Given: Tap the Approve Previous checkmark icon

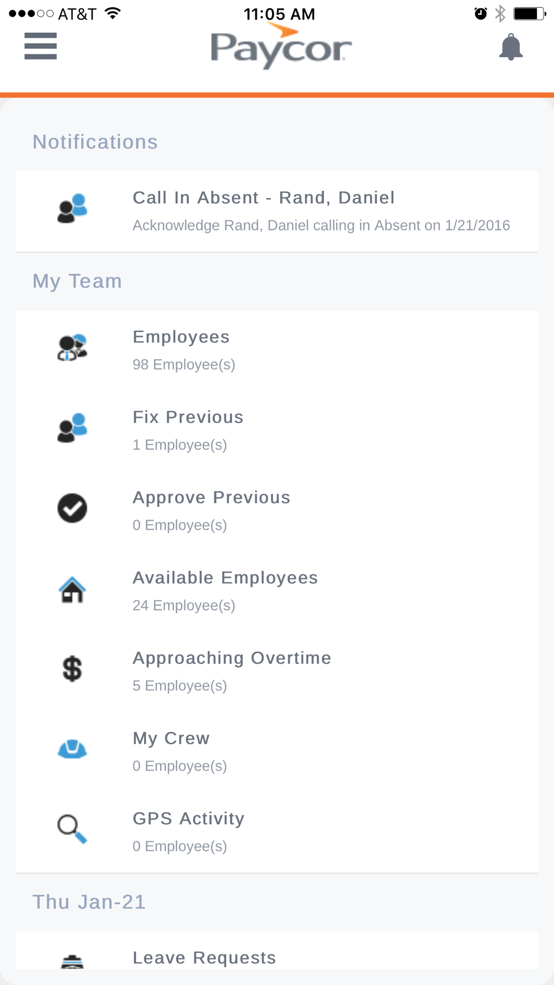Looking at the screenshot, I should click(72, 508).
